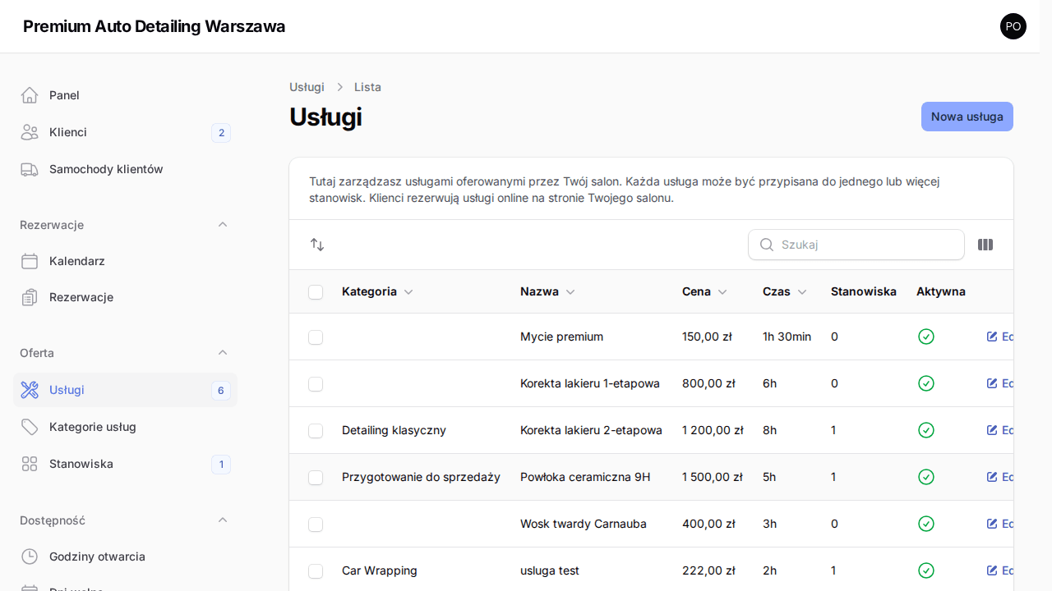Click the sort arrows icon above the table

[317, 245]
